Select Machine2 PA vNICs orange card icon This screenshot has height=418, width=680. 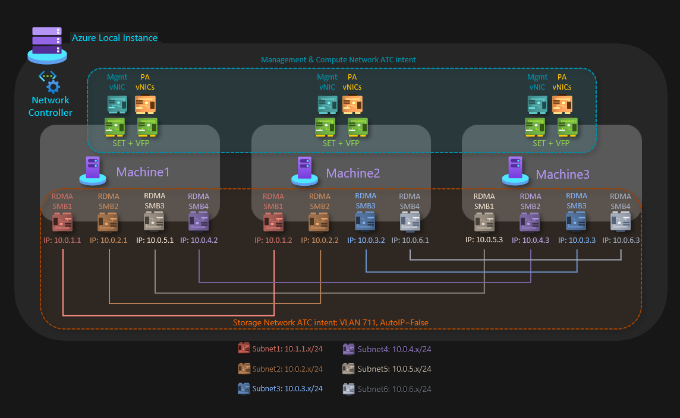[352, 105]
